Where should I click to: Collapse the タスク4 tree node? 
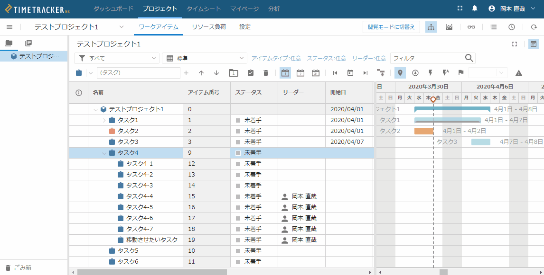[104, 153]
